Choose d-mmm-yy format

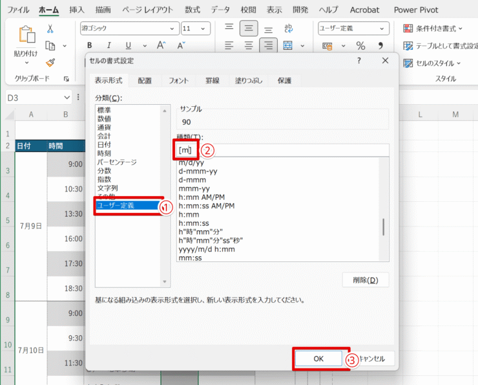[x=198, y=171]
